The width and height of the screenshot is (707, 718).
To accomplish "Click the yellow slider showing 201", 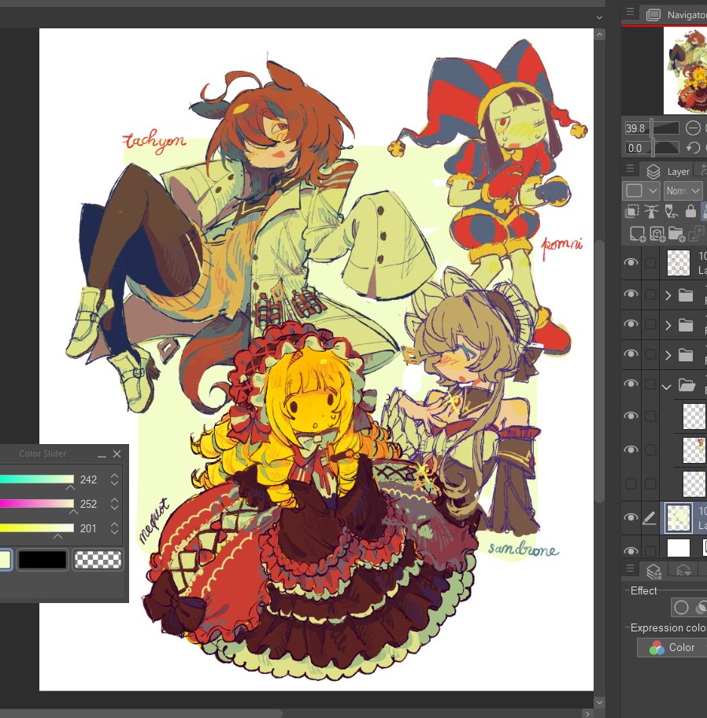I will [x=37, y=528].
